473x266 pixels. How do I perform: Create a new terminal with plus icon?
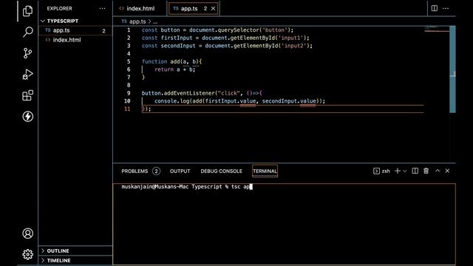coord(398,171)
